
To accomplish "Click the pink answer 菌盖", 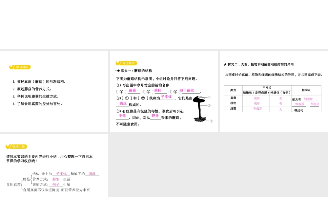I will click(x=133, y=90).
